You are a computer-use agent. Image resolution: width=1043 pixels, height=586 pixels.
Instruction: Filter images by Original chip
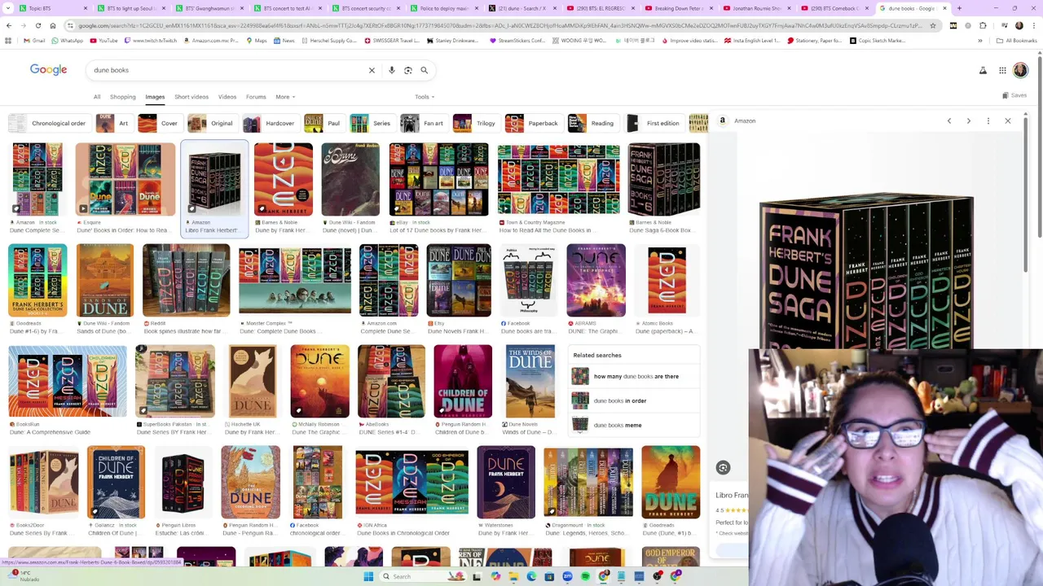[211, 124]
